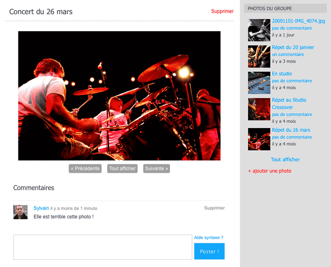Remove Sylvain's comment via Supprimer
The width and height of the screenshot is (331, 267).
214,208
